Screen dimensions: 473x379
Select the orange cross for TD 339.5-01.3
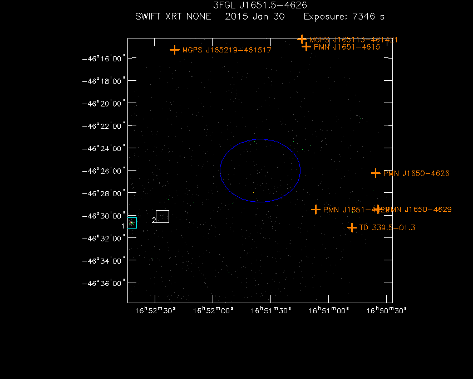352,227
